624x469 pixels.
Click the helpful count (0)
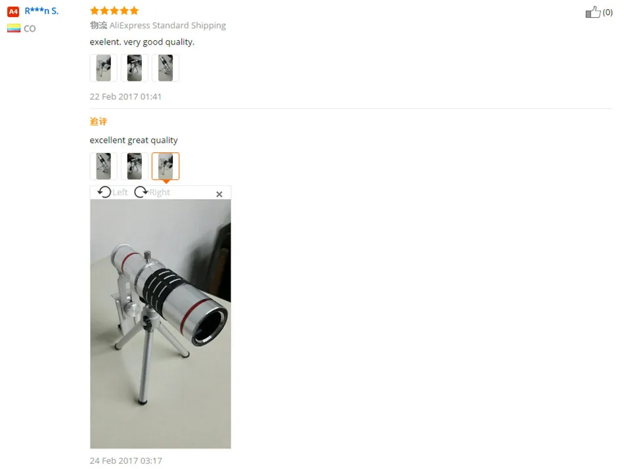coord(608,12)
